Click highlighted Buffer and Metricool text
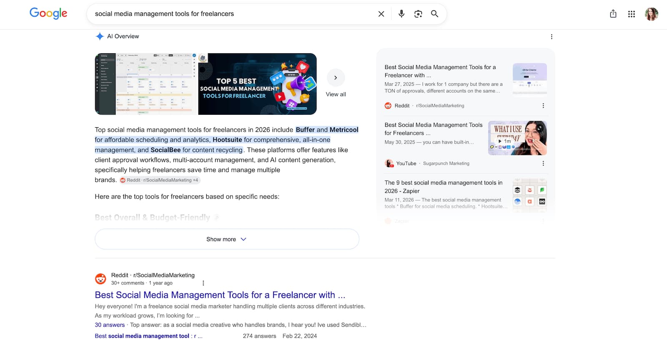This screenshot has height=341, width=667. [x=327, y=130]
